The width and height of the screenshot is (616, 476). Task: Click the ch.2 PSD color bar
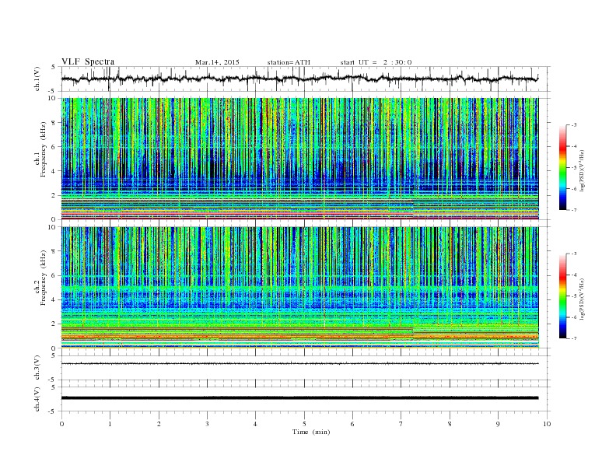(562, 296)
